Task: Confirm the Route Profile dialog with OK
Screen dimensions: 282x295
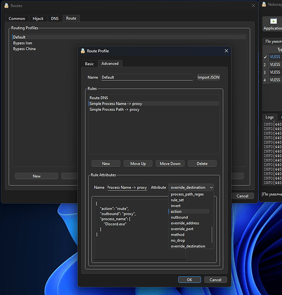Action: tap(189, 280)
